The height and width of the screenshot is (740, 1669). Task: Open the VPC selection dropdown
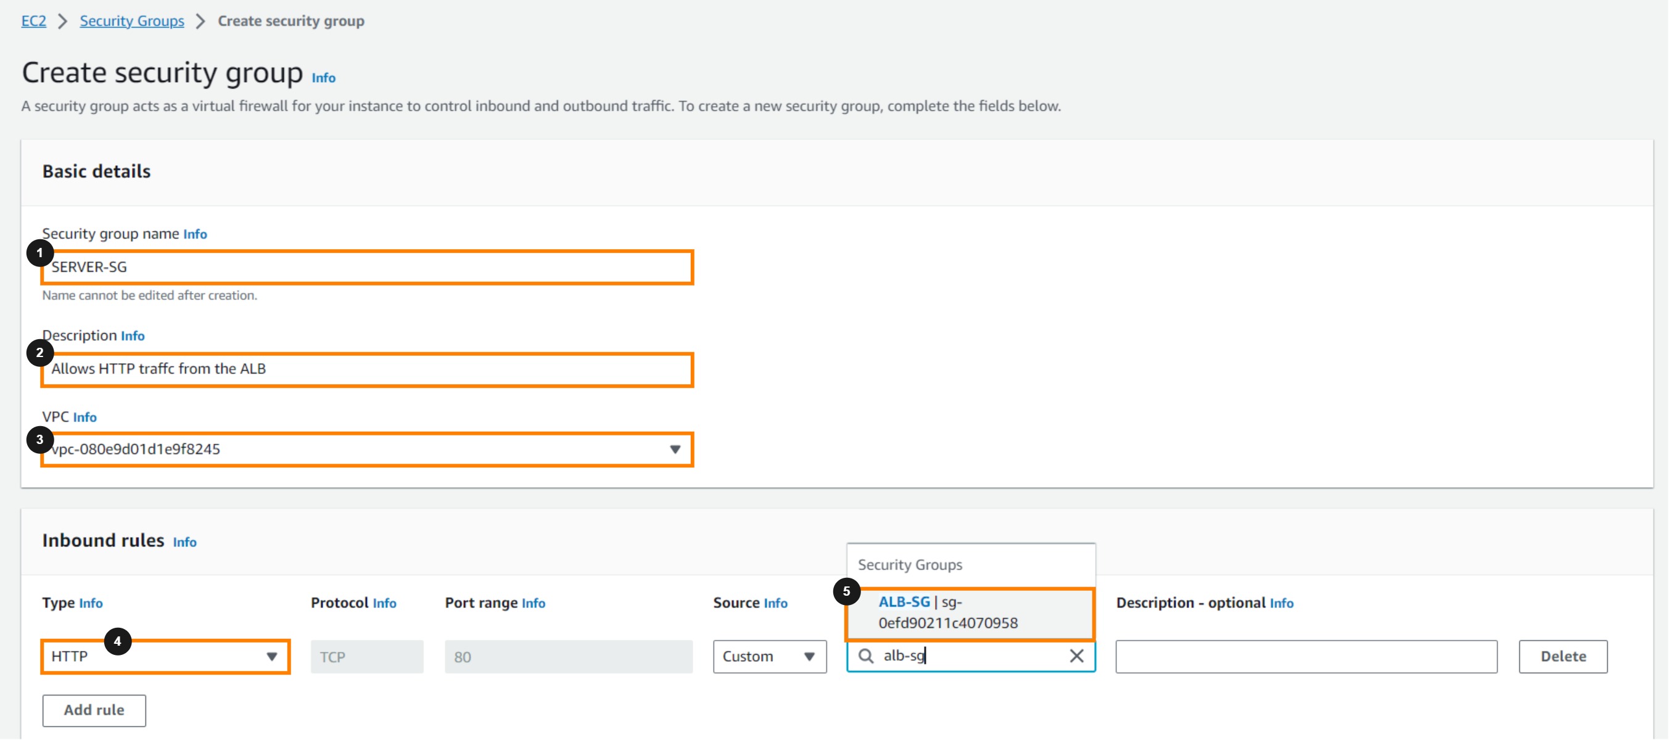(367, 449)
